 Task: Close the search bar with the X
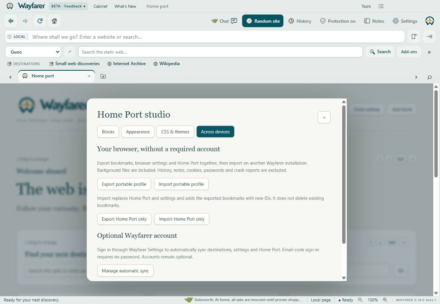(x=429, y=52)
